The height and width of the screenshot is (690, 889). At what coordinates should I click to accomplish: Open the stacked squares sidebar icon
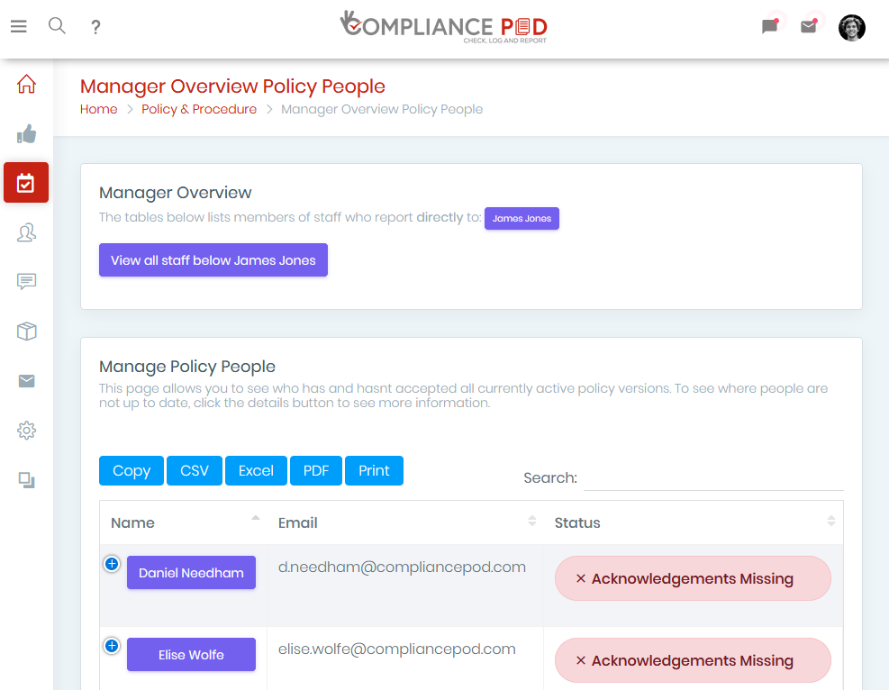click(x=26, y=480)
